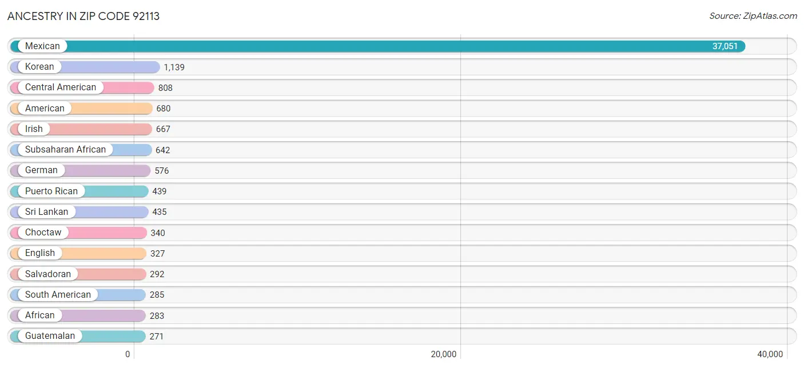Click the chart title text

coord(83,16)
